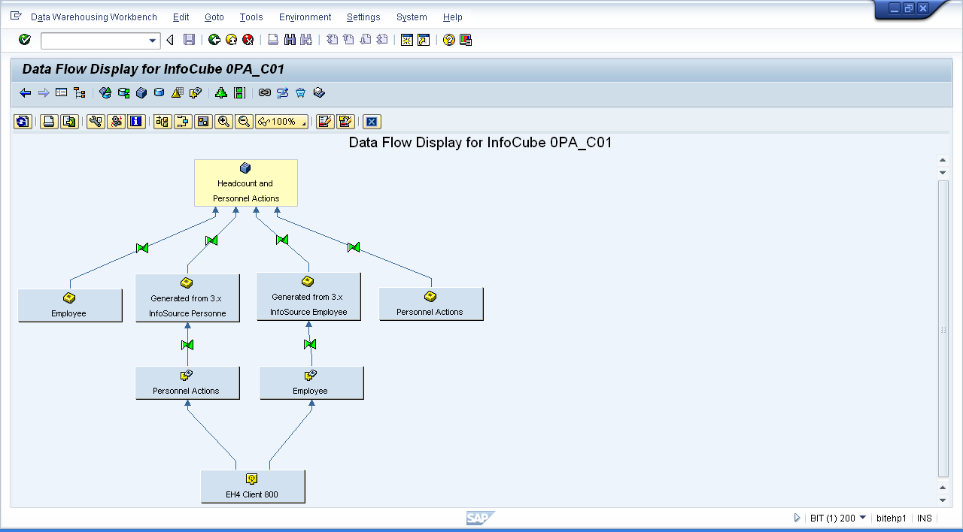This screenshot has width=963, height=532.
Task: Click the red Cancel icon
Action: [x=248, y=40]
